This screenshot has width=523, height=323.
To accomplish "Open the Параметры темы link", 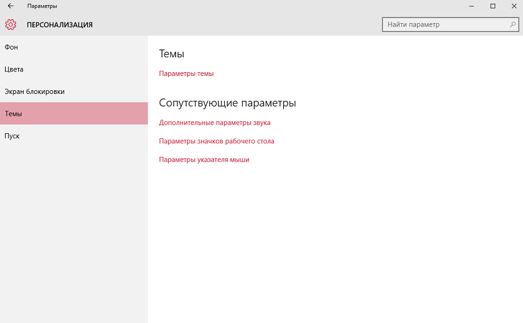I will point(186,73).
